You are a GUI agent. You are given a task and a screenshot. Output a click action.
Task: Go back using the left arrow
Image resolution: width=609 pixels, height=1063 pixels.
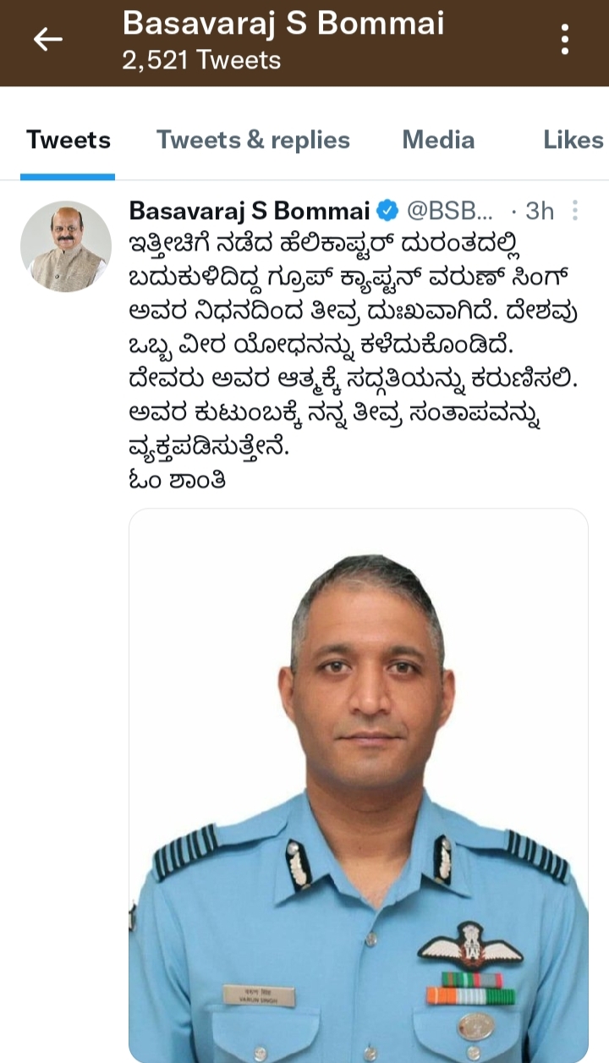(47, 39)
